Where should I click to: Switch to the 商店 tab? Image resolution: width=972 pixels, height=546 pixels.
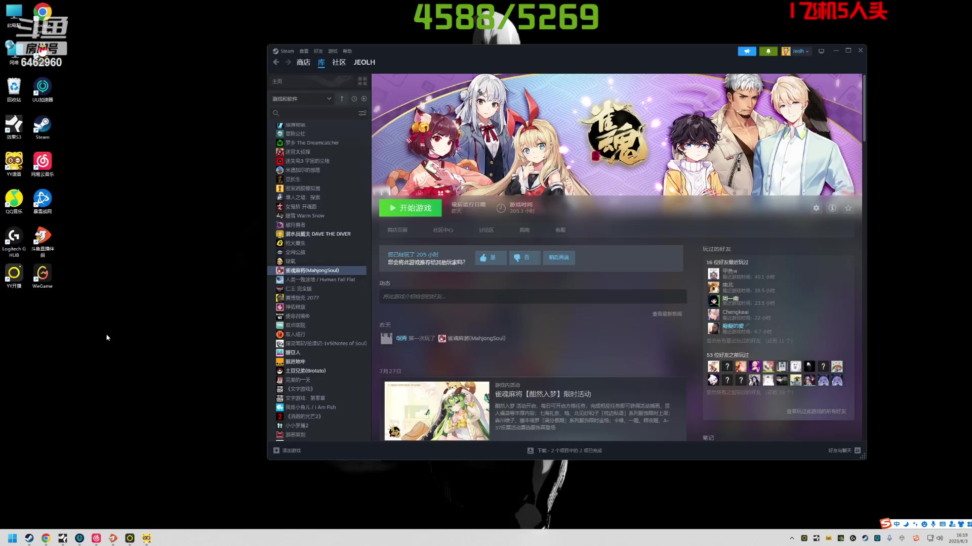tap(303, 62)
